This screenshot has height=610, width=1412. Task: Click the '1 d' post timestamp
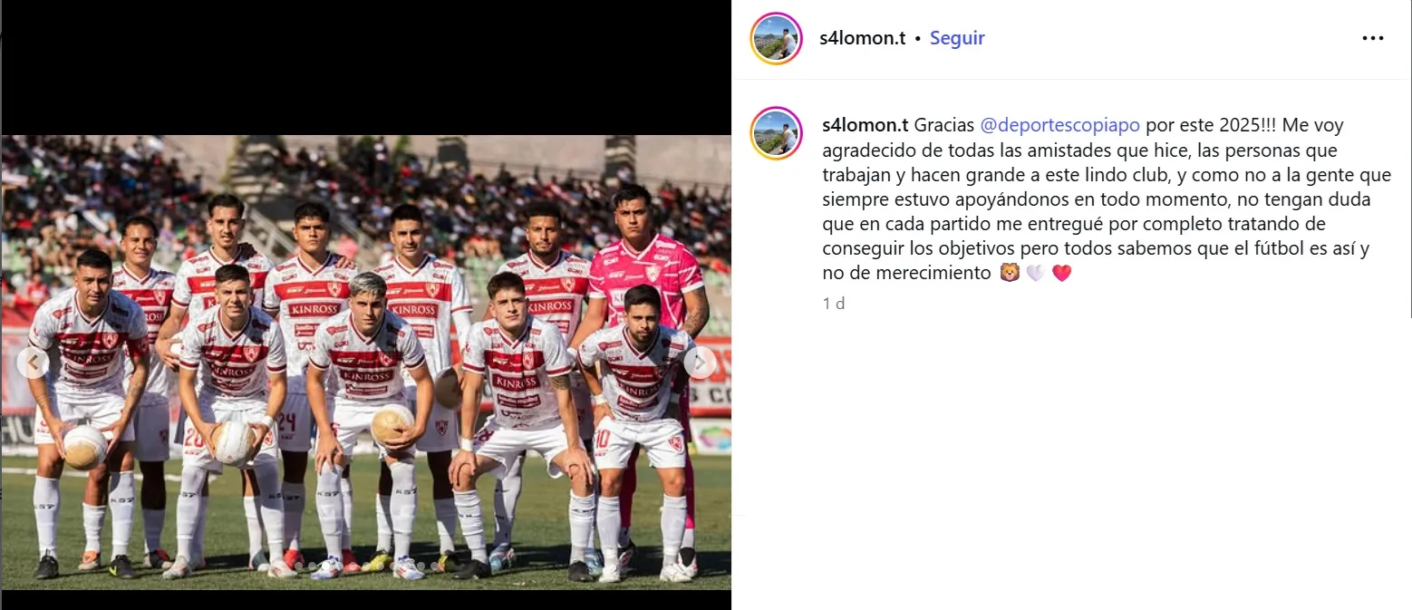(x=834, y=304)
